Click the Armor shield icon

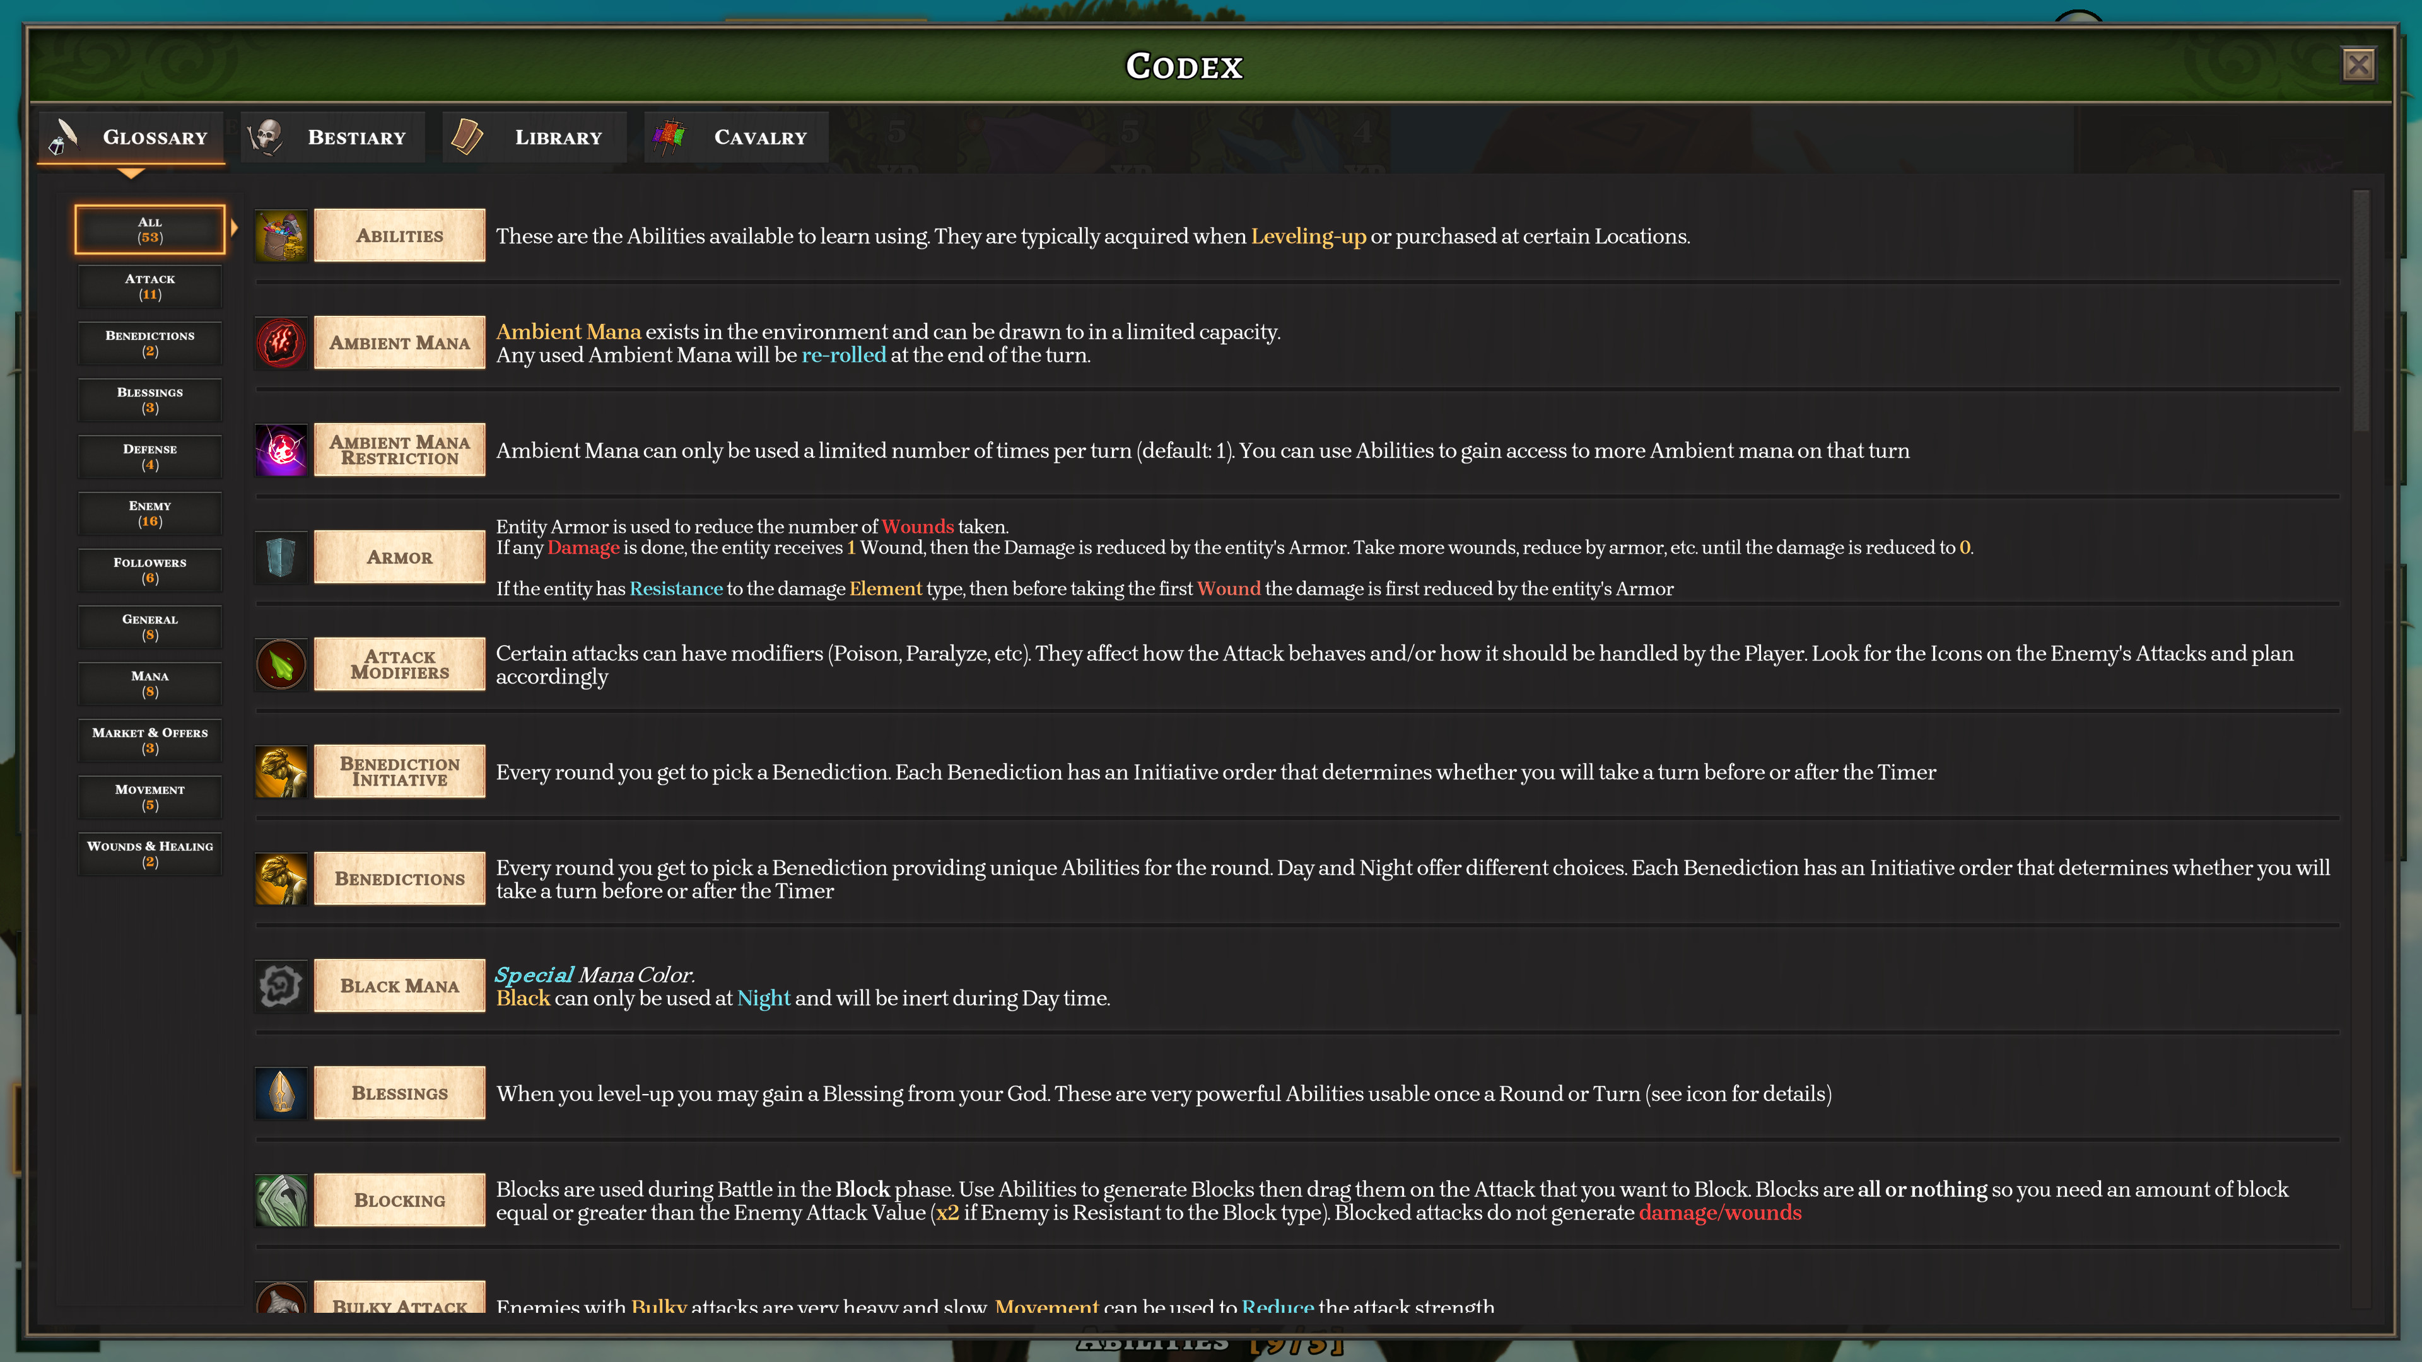[x=280, y=556]
